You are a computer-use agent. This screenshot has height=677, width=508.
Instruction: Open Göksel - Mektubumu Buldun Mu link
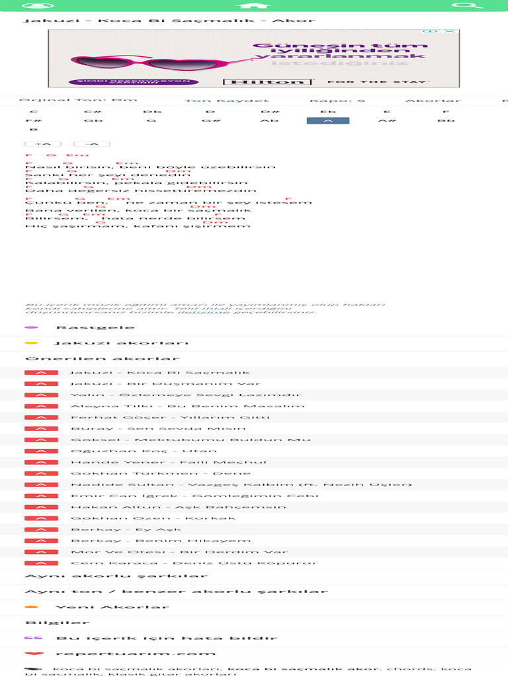coord(191,440)
